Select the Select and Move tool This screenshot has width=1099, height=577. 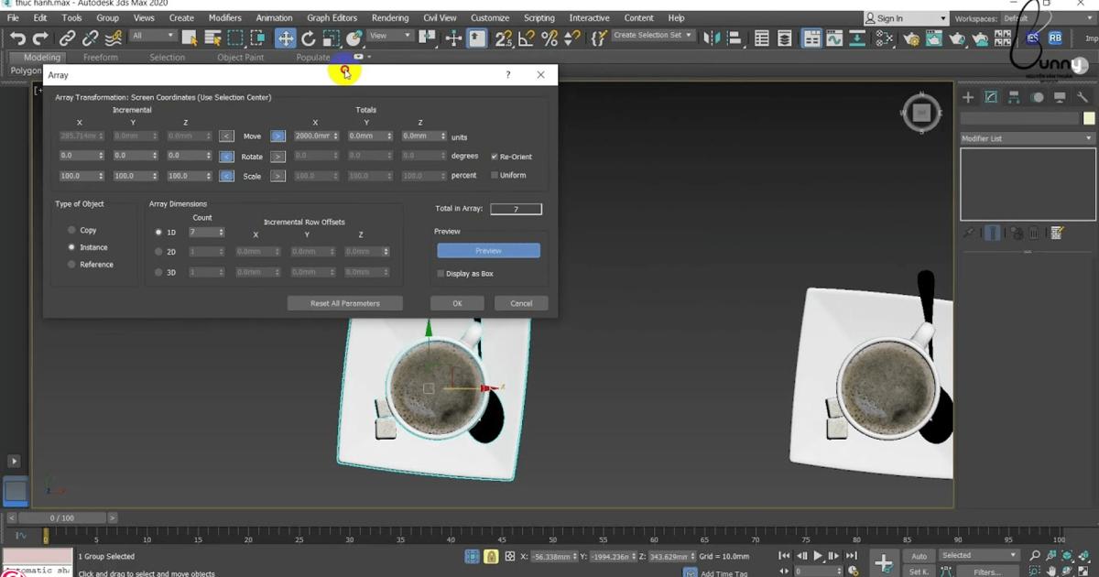coord(285,38)
